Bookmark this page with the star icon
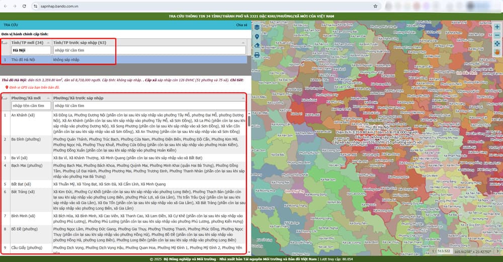 [x=375, y=6]
